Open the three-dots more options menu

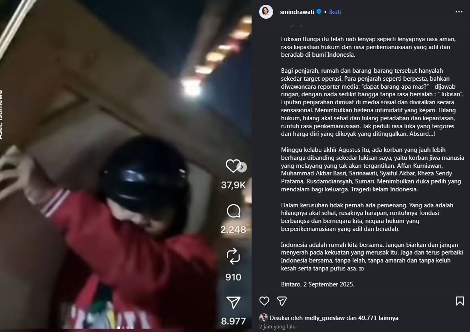click(459, 12)
